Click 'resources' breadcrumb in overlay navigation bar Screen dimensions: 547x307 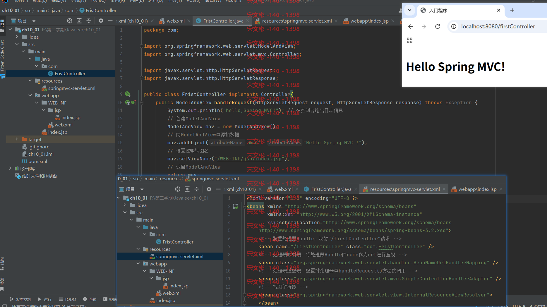click(170, 179)
